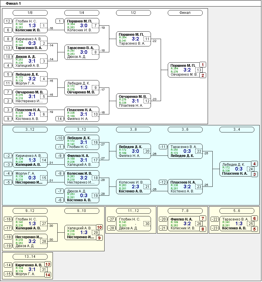This screenshot has height=282, width=262.
Task: Click the 3...4 round header
Action: click(237, 129)
